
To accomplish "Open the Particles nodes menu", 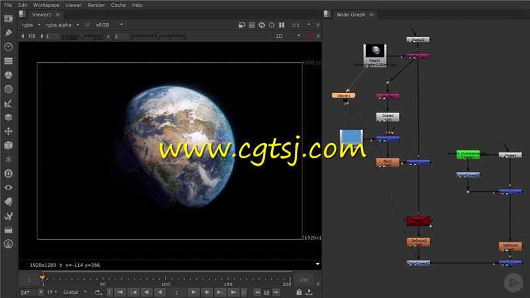I will tap(9, 160).
